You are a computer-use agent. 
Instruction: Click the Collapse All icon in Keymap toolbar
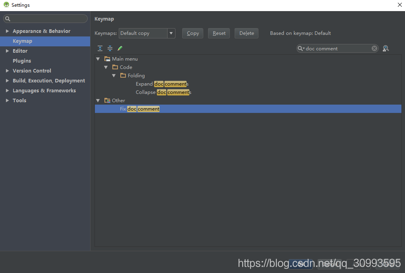tap(110, 48)
